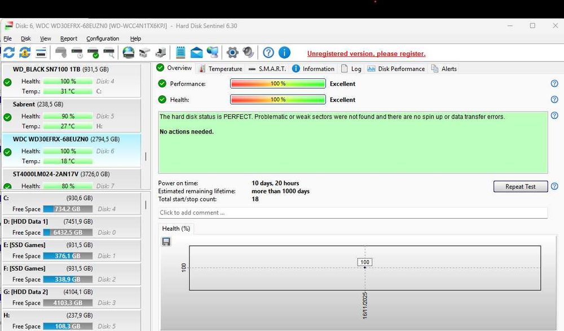
Task: Select the F: [SSD Games] partition
Action: tap(71, 274)
